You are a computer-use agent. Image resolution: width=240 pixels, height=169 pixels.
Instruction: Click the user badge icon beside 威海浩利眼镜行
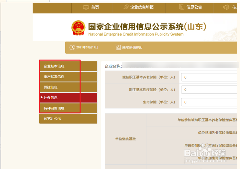118,48
